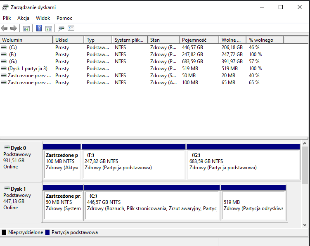
Task: Click the Back arrow in the toolbar
Action: 4,28
